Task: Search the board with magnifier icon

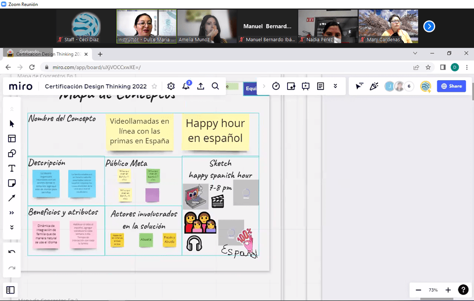Action: point(216,86)
